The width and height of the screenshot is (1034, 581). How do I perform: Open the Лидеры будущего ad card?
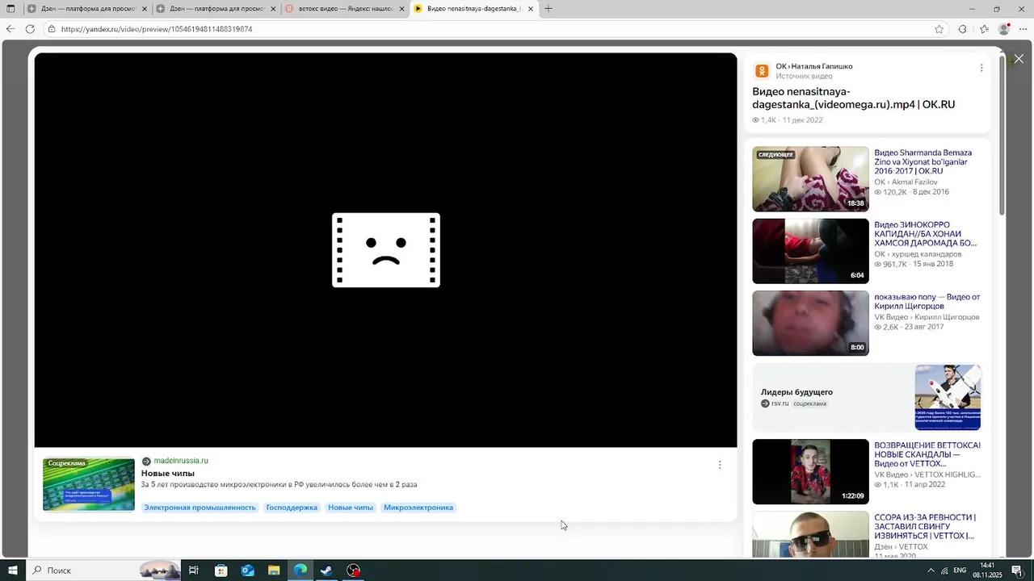tap(867, 397)
